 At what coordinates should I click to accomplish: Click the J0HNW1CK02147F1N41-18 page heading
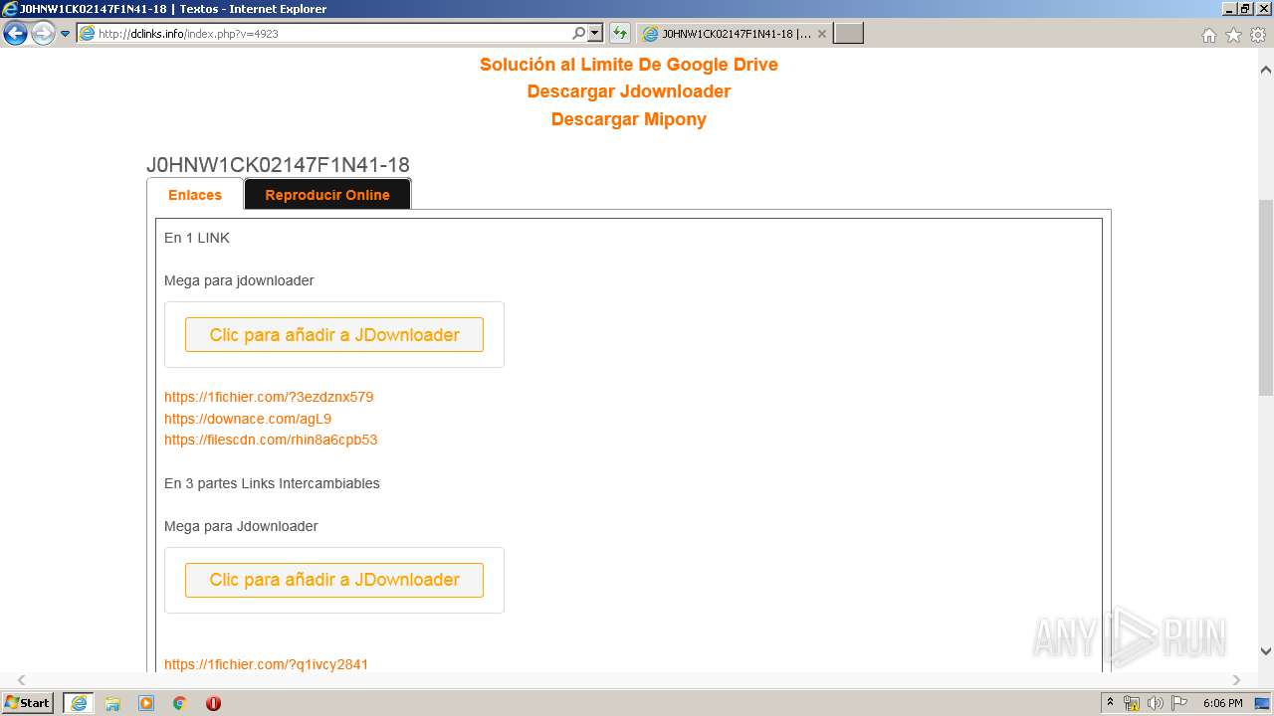[278, 165]
